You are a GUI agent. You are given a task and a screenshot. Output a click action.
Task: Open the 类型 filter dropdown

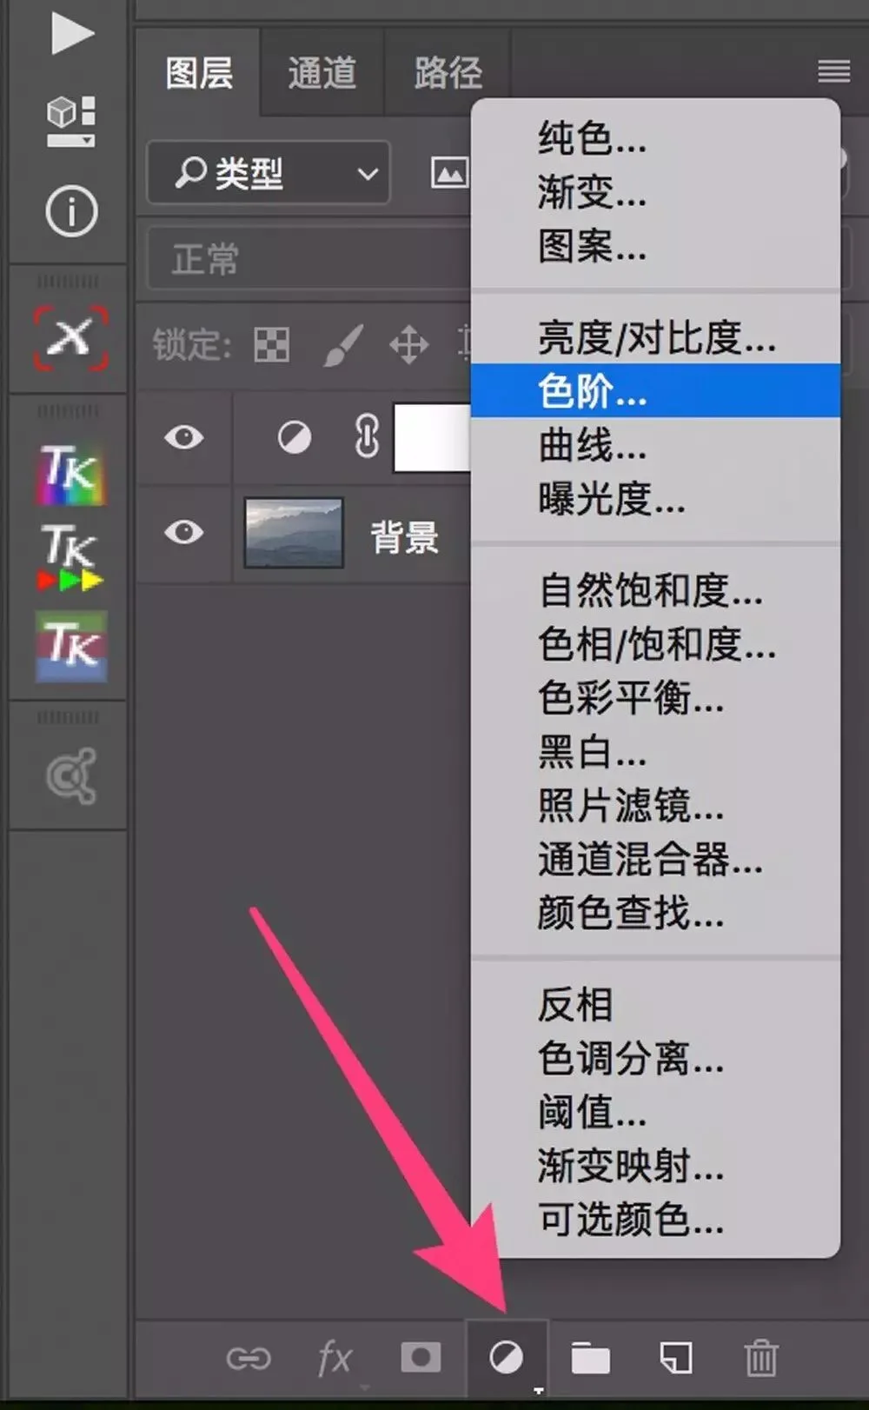269,172
